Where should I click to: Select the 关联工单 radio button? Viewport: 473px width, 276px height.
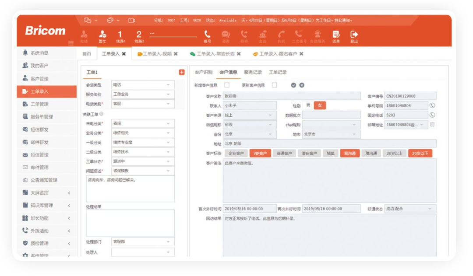pos(101,114)
